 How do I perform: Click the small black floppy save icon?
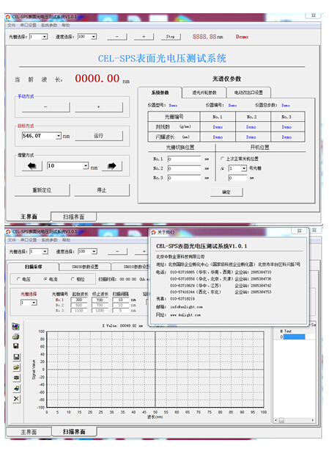16,346
